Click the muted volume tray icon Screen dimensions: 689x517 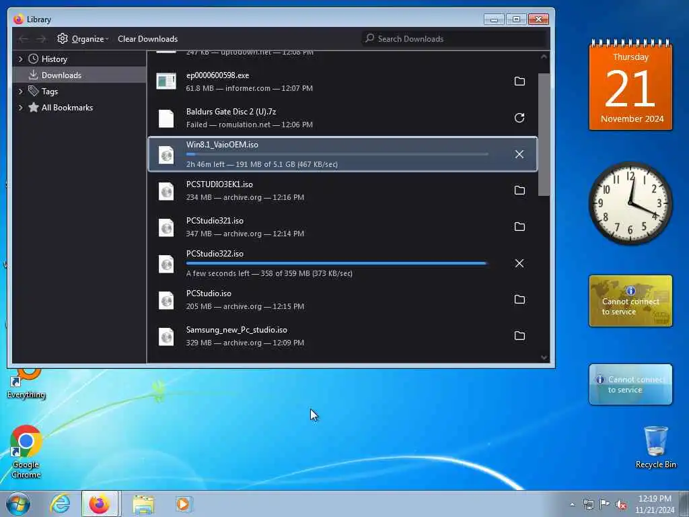621,505
